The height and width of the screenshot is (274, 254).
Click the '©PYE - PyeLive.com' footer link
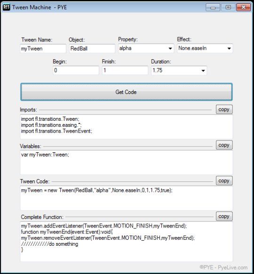223,267
